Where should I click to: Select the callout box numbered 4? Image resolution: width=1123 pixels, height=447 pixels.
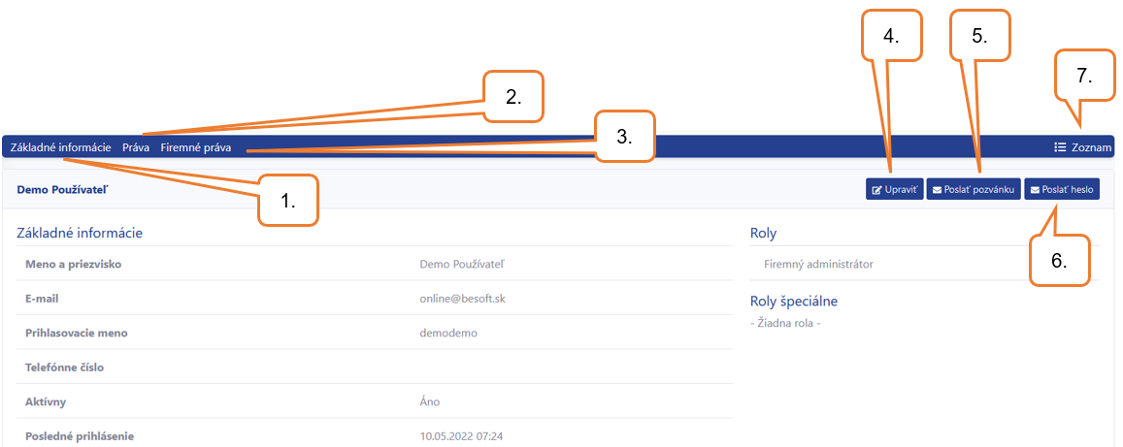click(892, 34)
